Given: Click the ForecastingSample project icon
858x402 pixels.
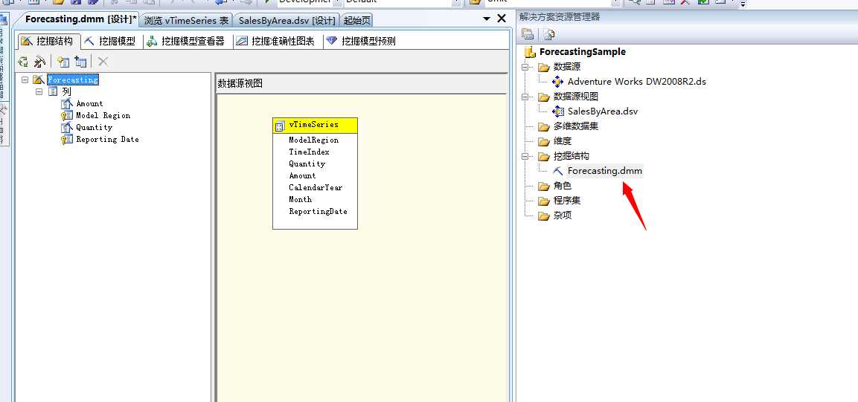Looking at the screenshot, I should point(530,52).
